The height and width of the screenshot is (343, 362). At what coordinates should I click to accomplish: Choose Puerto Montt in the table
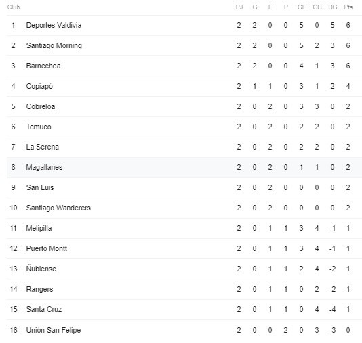coord(184,248)
